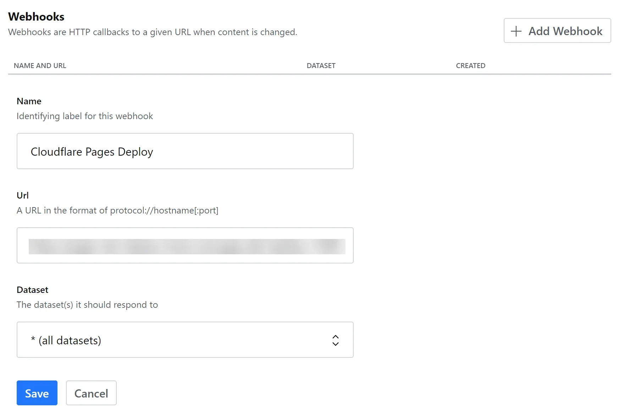Select the 'Cloudflare Pages Deploy' text field
624x417 pixels.
(x=184, y=151)
